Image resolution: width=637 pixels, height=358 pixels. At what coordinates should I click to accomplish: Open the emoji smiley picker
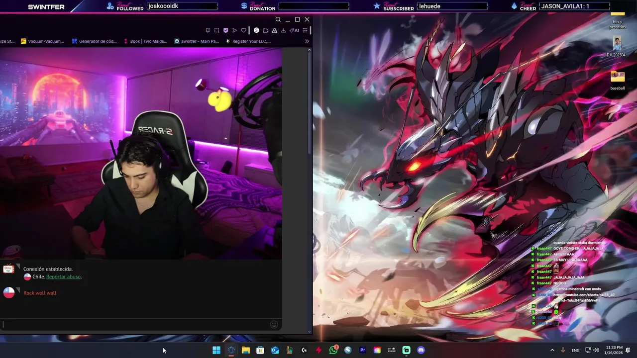(x=274, y=325)
